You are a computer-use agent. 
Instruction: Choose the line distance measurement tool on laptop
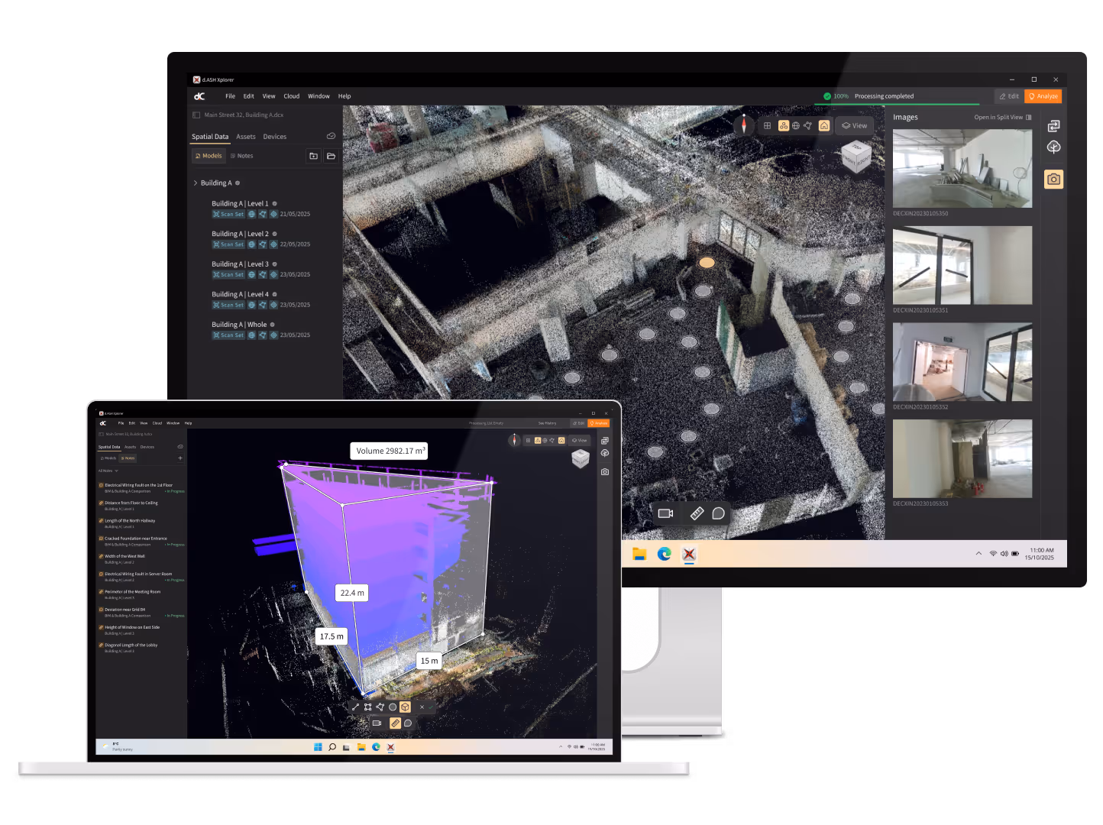355,707
